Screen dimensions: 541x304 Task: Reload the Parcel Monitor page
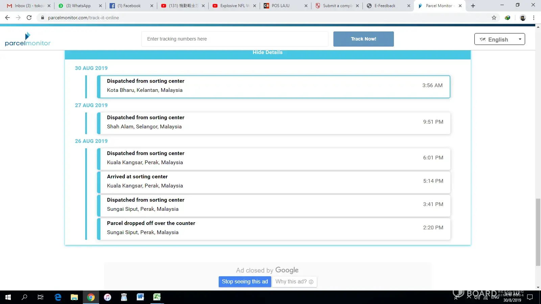29,18
